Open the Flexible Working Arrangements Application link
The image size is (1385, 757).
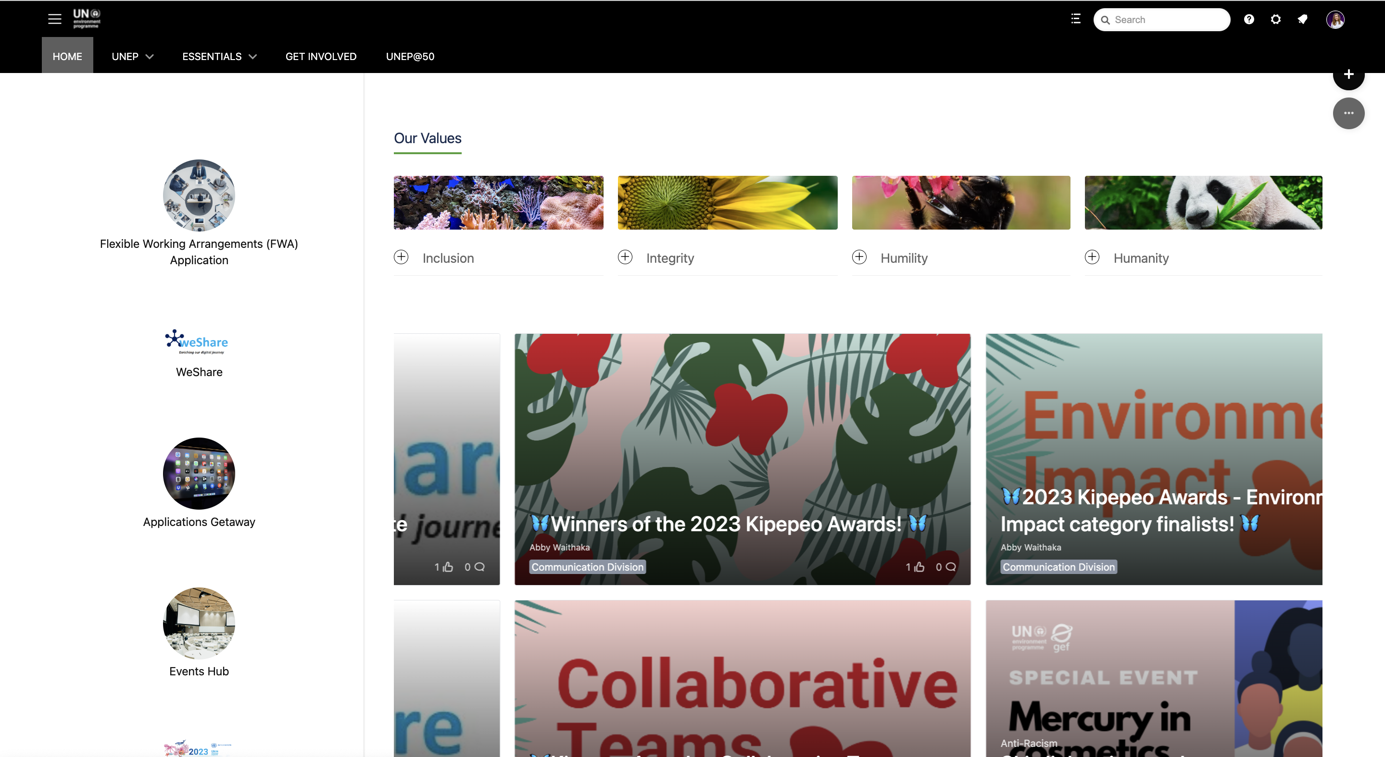[x=199, y=252]
